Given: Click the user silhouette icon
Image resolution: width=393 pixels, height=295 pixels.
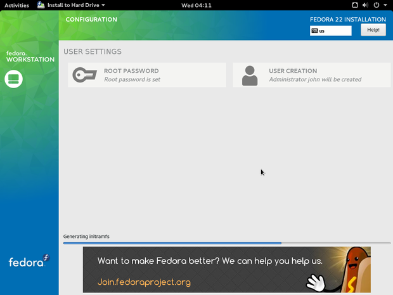Looking at the screenshot, I should 250,75.
